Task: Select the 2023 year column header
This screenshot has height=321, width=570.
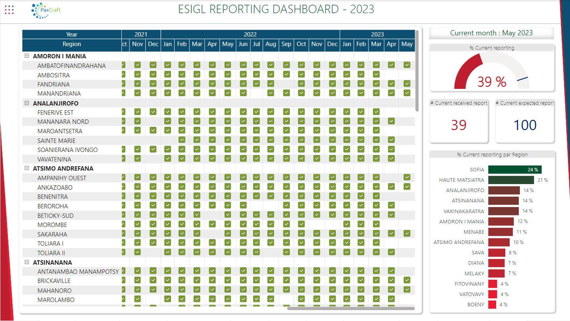Action: pyautogui.click(x=377, y=35)
